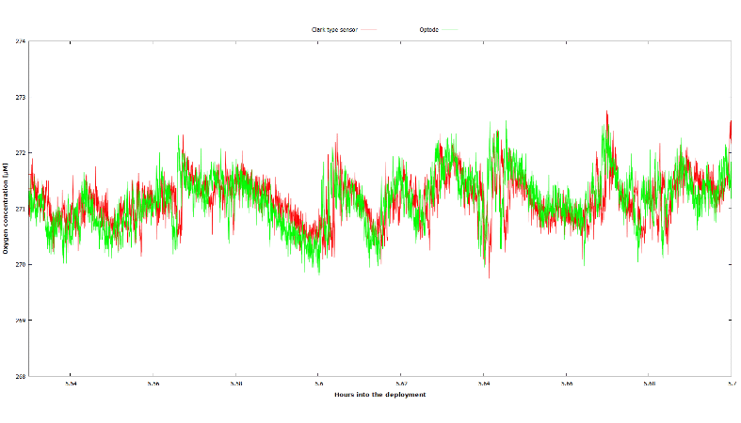Click the 271 y-axis tick label
Screen dimensions: 741x423
tap(20, 209)
